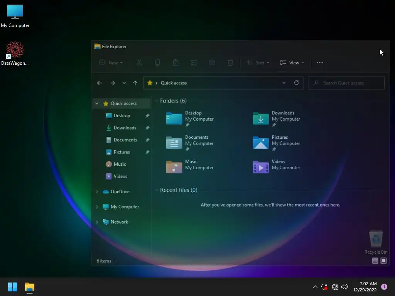Select Music in the navigation pane
Viewport: 395px width, 296px height.
tap(120, 164)
